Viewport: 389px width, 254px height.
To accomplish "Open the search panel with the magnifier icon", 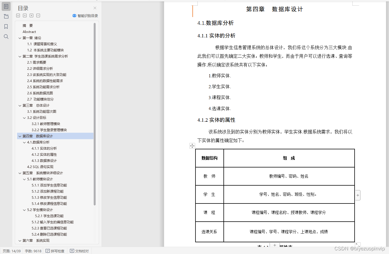I will tap(6, 36).
